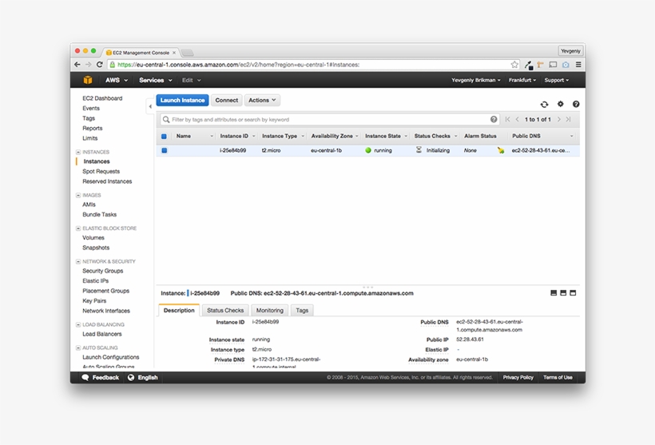655x445 pixels.
Task: Open the Privacy Policy link
Action: click(x=518, y=377)
